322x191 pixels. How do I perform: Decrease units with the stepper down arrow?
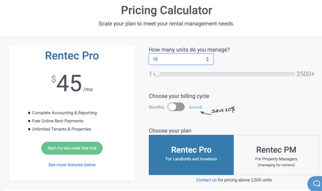click(207, 61)
